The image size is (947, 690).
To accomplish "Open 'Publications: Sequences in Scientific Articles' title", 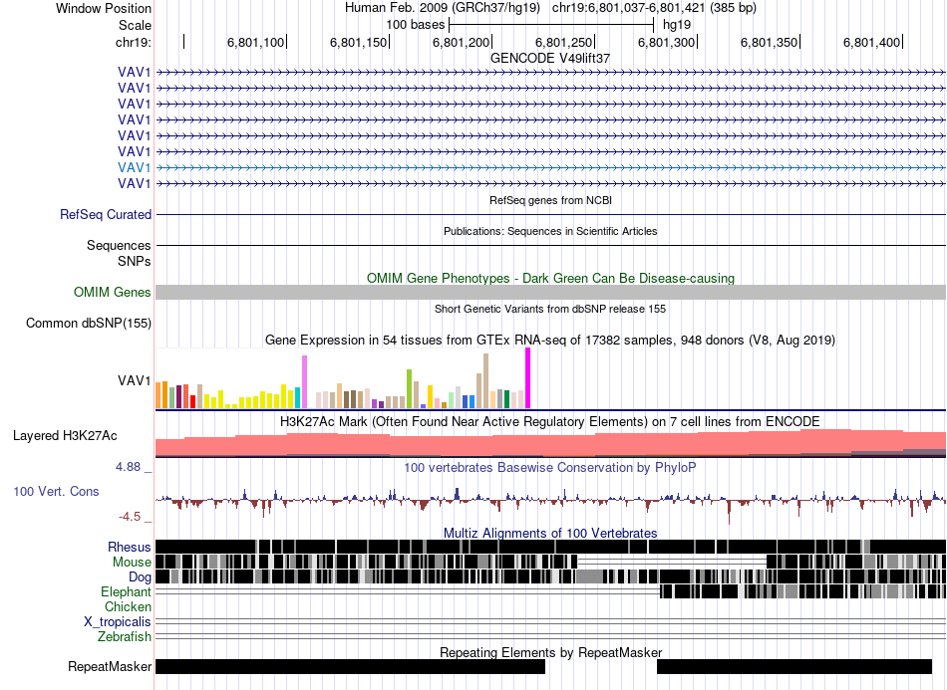I will coord(550,231).
